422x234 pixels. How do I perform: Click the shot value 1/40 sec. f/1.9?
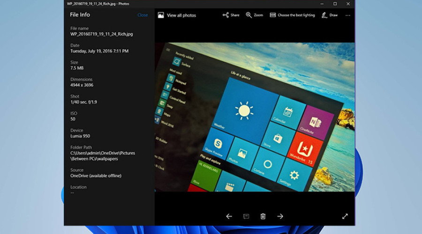(83, 102)
